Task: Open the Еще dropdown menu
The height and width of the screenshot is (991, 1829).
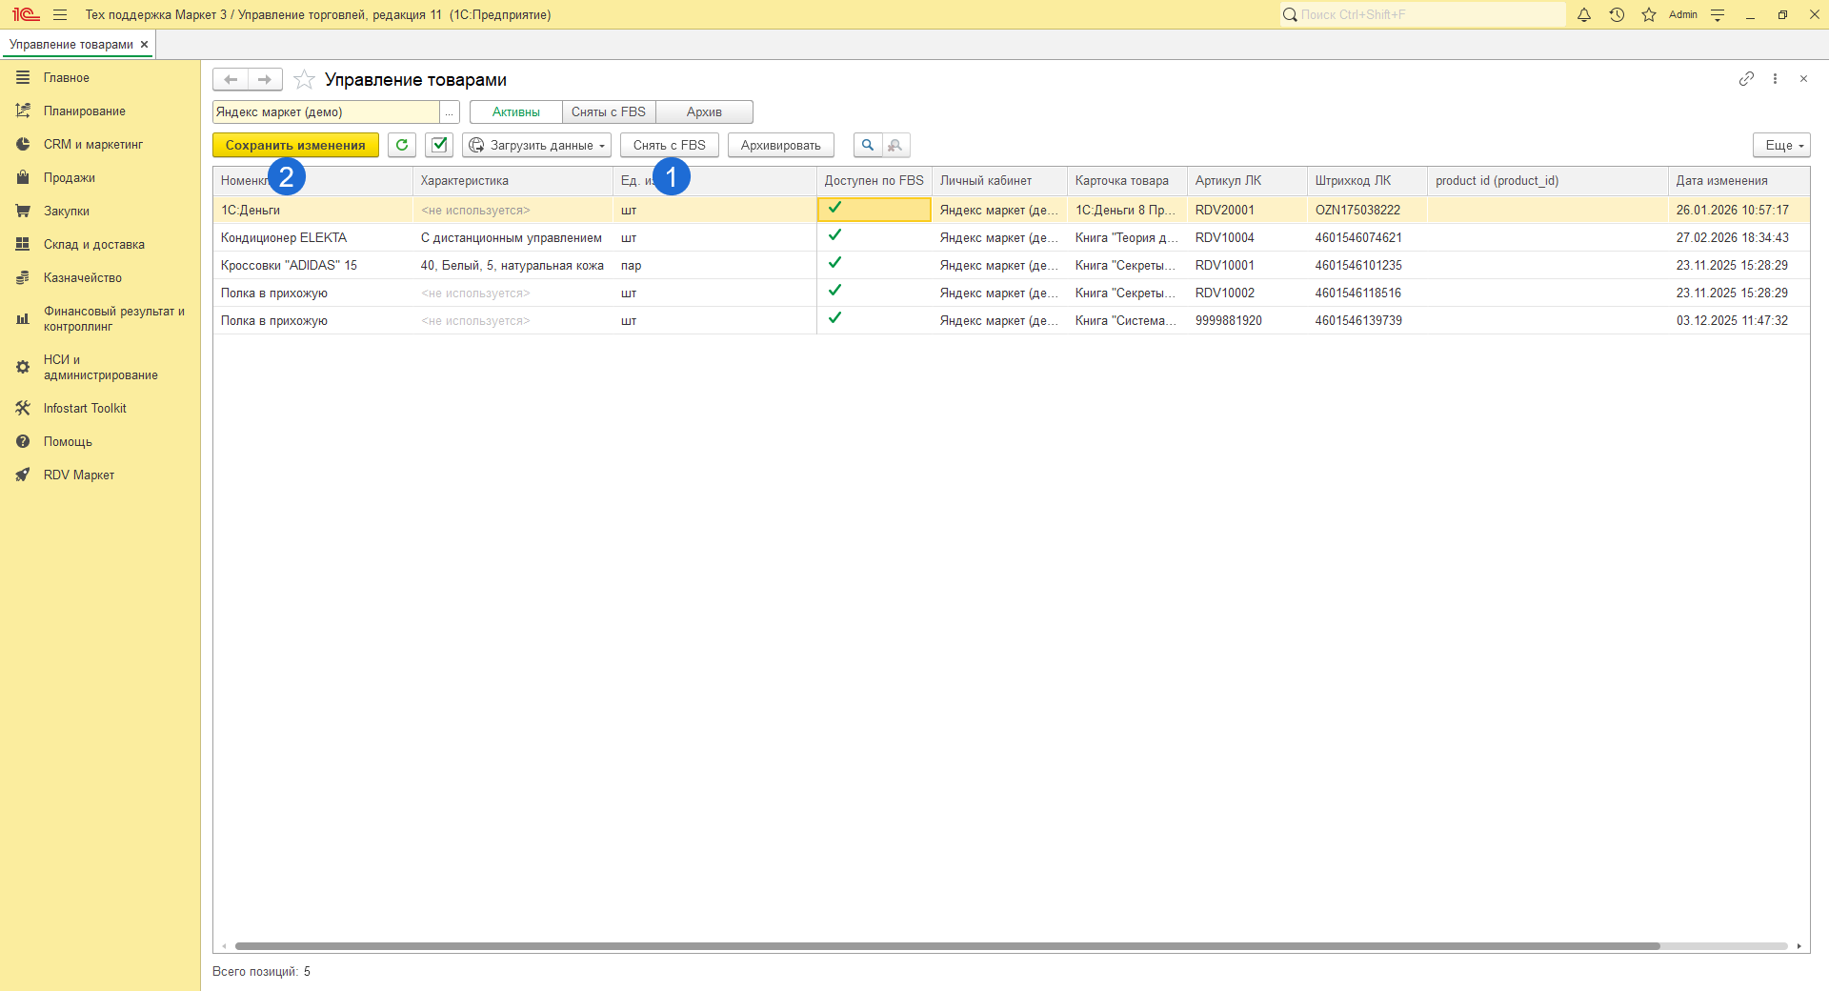Action: pos(1780,145)
